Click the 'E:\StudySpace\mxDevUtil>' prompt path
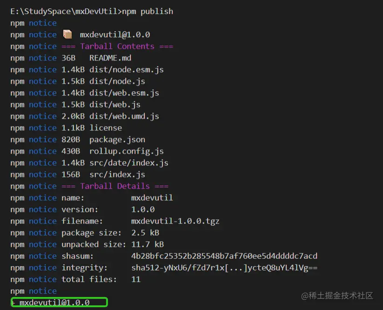The image size is (383, 310). click(66, 12)
